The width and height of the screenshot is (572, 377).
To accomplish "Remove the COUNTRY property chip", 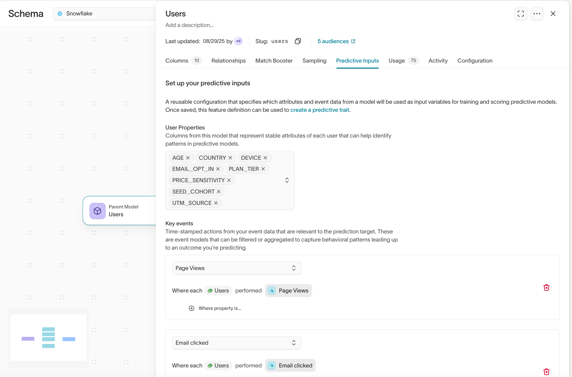I will [230, 158].
